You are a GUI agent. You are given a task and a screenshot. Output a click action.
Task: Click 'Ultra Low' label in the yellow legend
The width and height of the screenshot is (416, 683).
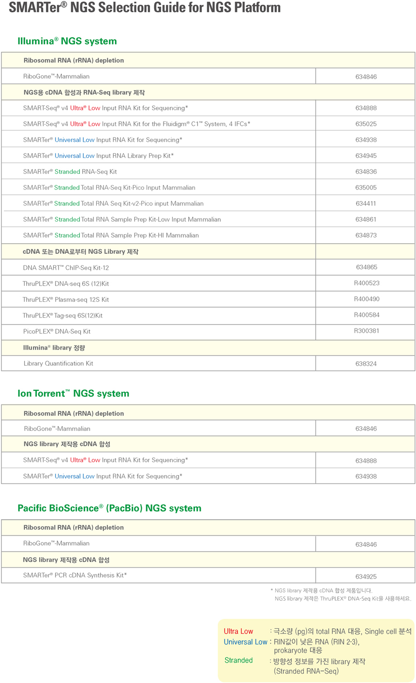pyautogui.click(x=238, y=632)
